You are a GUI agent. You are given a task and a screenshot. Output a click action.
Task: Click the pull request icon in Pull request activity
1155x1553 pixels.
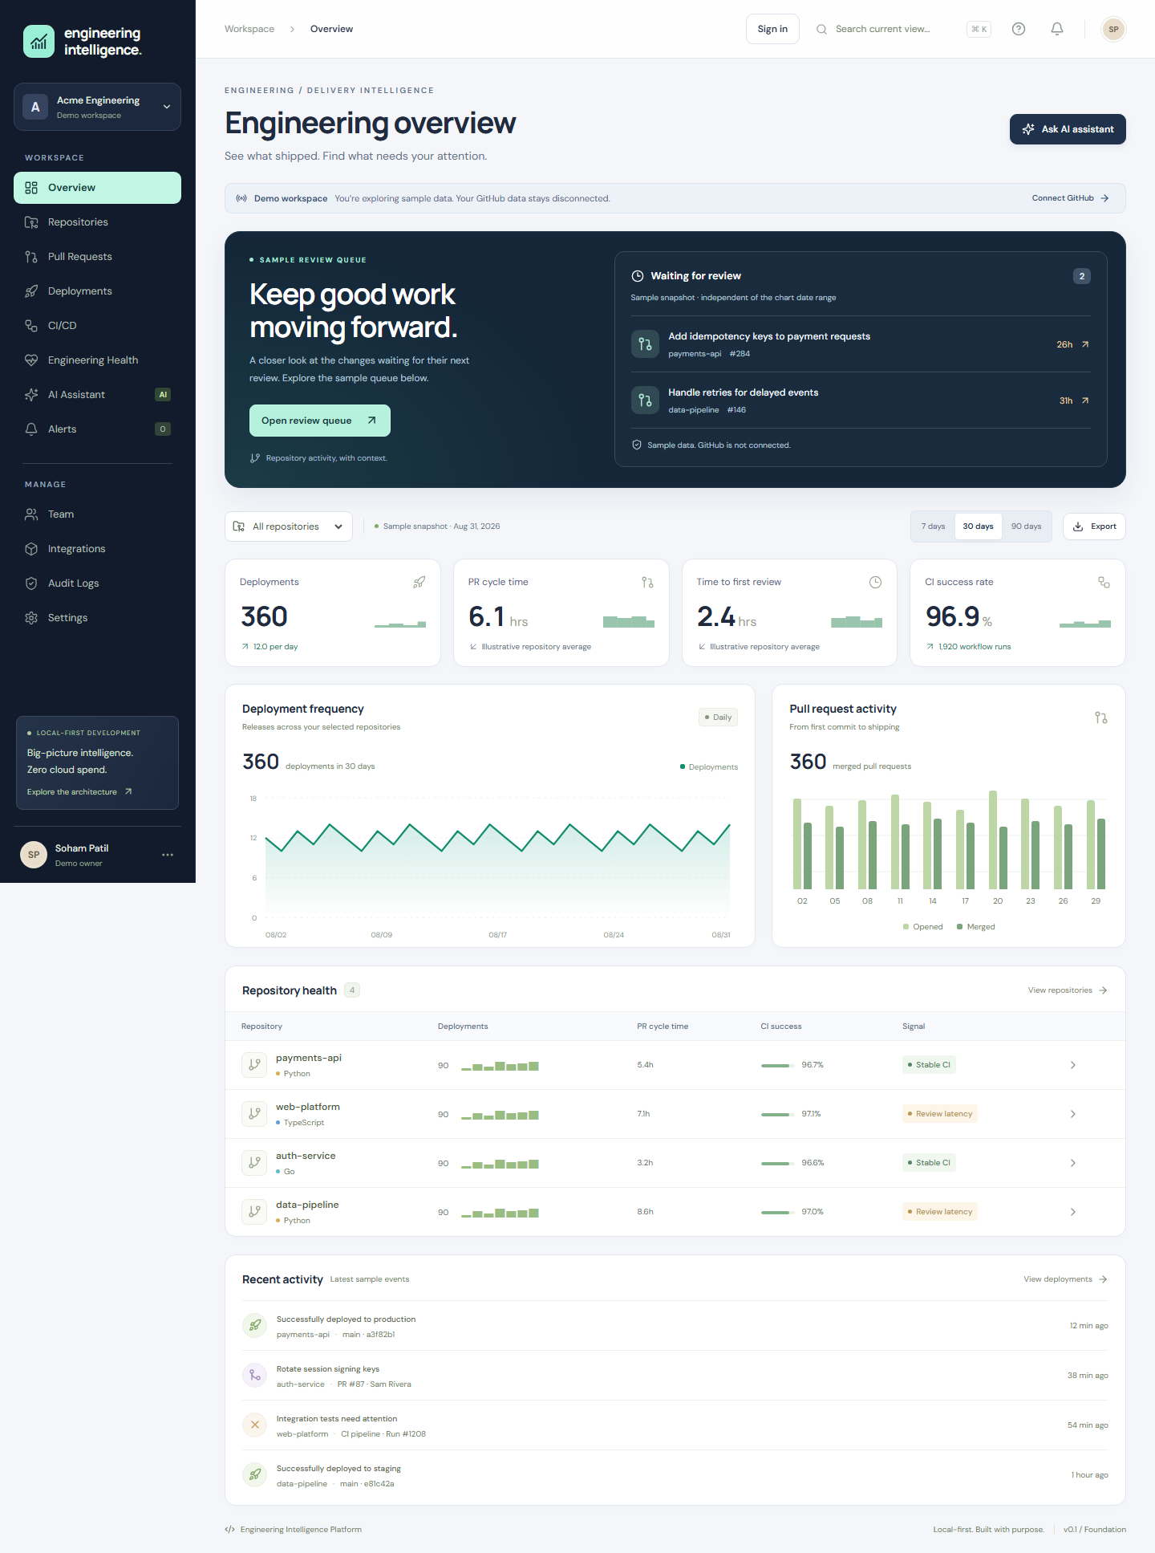tap(1101, 718)
